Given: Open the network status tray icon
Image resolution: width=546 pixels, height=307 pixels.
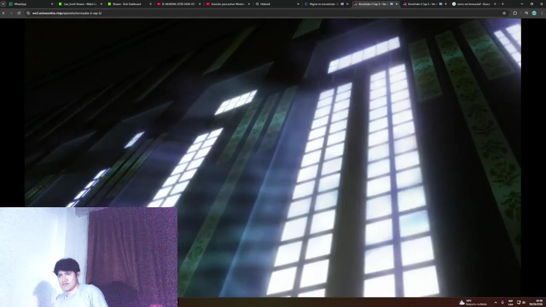Looking at the screenshot, I should click(x=519, y=302).
